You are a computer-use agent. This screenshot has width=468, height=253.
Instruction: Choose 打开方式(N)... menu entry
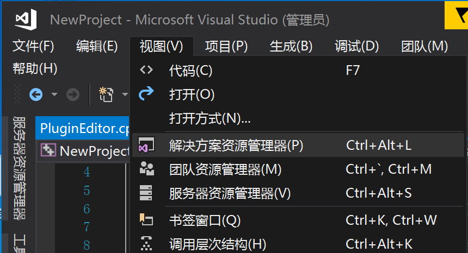click(210, 118)
